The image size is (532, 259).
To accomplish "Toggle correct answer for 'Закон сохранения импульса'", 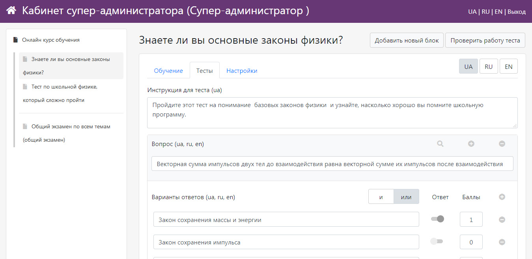I will tap(437, 242).
